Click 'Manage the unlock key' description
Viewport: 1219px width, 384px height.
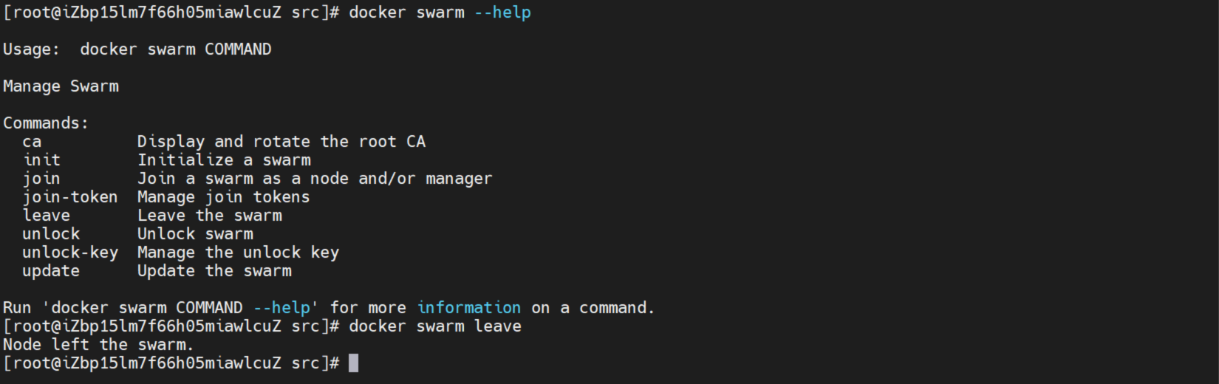(238, 253)
